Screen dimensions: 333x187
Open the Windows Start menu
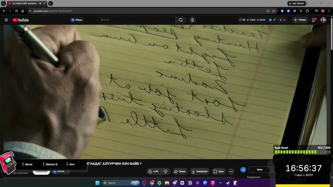(x=98, y=183)
